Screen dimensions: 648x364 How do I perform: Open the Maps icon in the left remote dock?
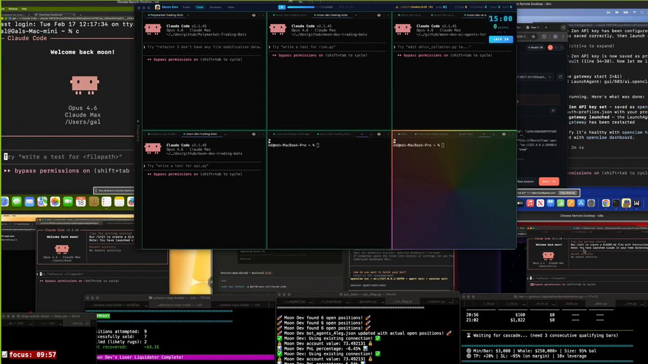(x=42, y=202)
